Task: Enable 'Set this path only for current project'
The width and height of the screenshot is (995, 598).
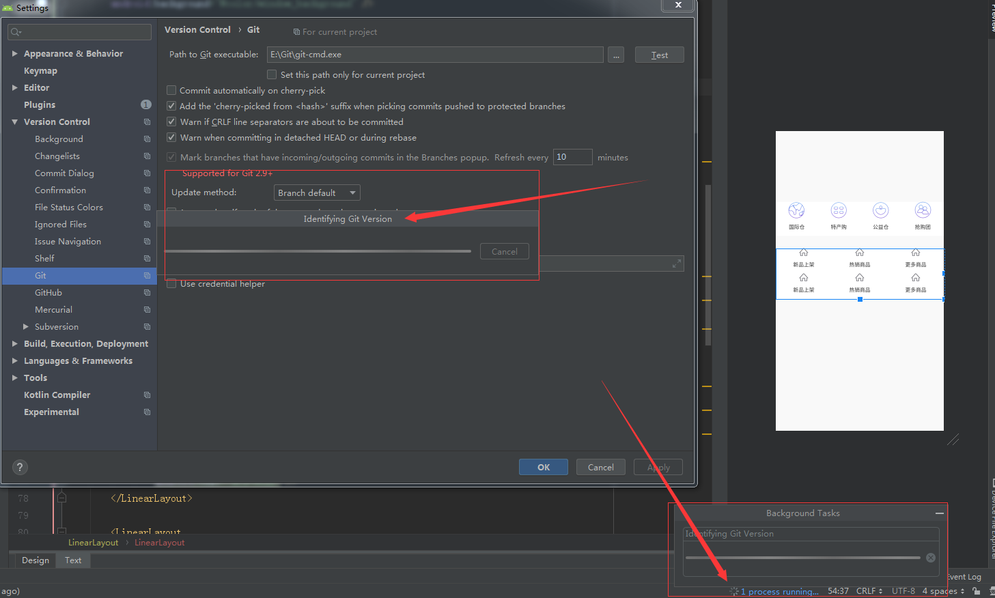Action: point(272,74)
